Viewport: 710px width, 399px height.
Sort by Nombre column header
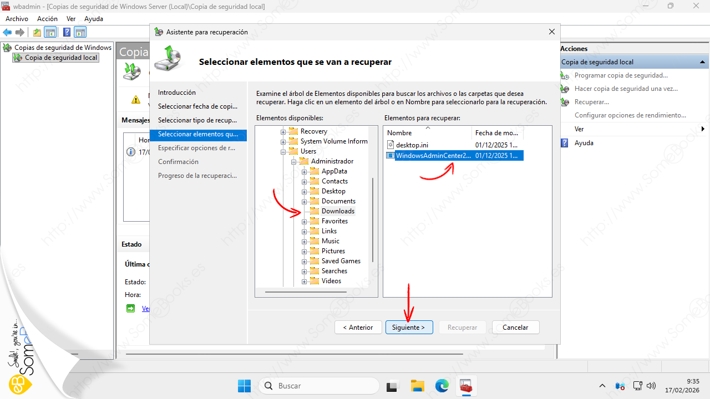pyautogui.click(x=427, y=133)
